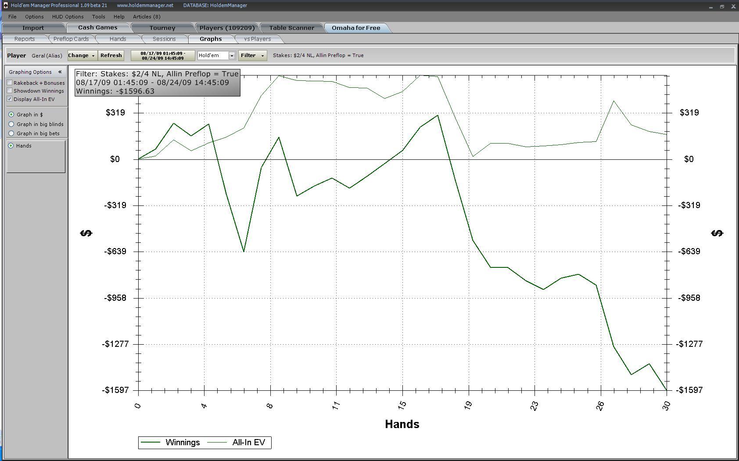The height and width of the screenshot is (461, 739).
Task: Restore down the Hold'em Manager window
Action: [x=722, y=6]
